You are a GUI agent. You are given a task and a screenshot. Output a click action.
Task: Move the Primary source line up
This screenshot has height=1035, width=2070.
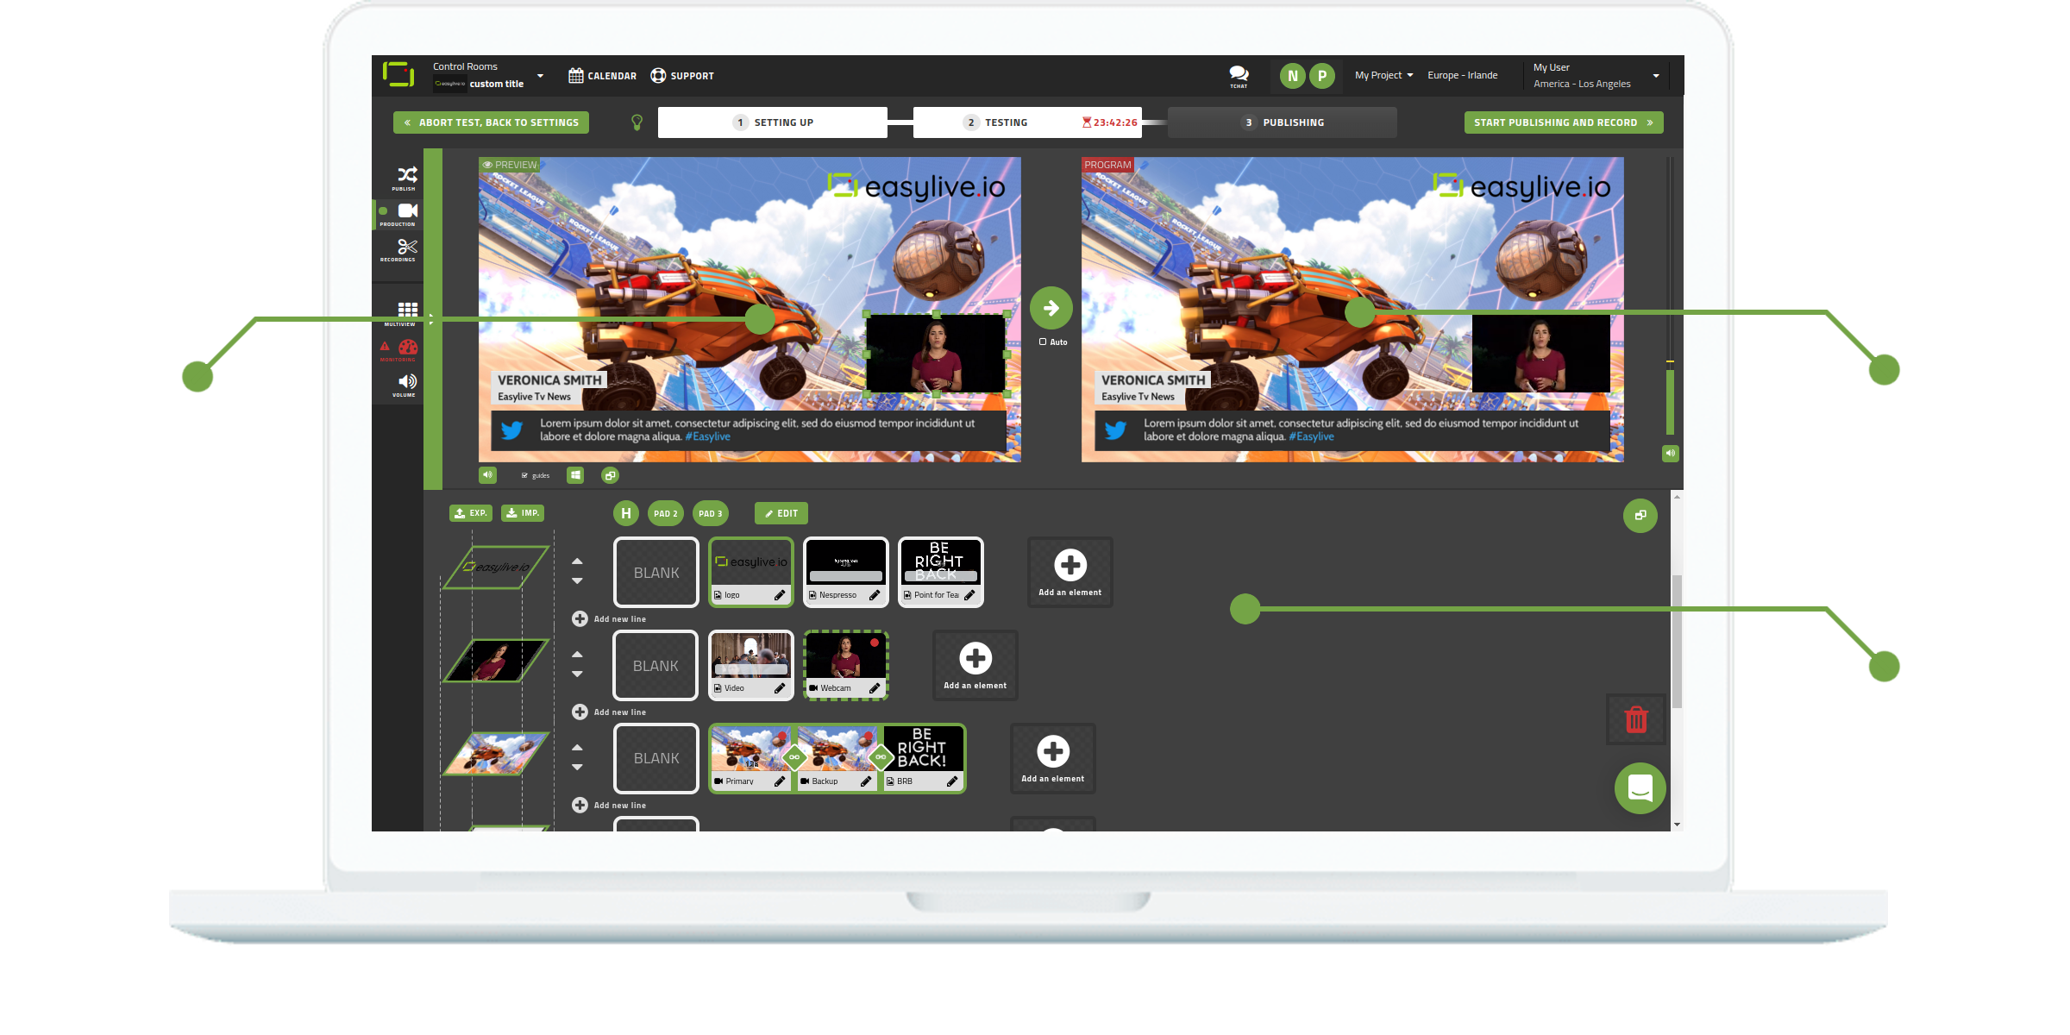[x=577, y=748]
